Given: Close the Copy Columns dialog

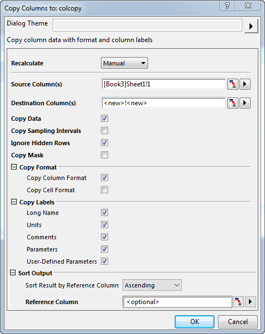Looking at the screenshot, I should [248, 6].
